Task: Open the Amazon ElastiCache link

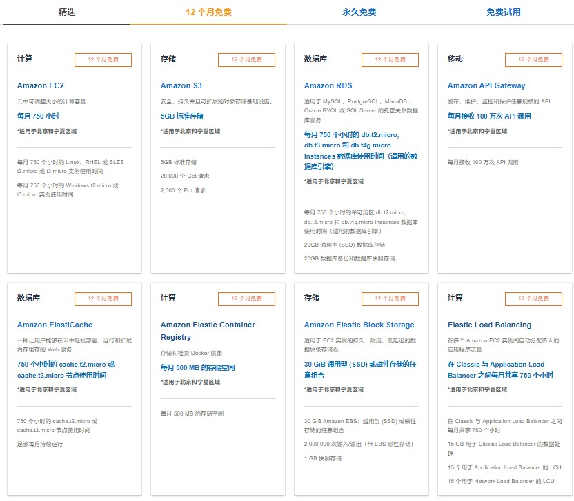Action: point(55,325)
